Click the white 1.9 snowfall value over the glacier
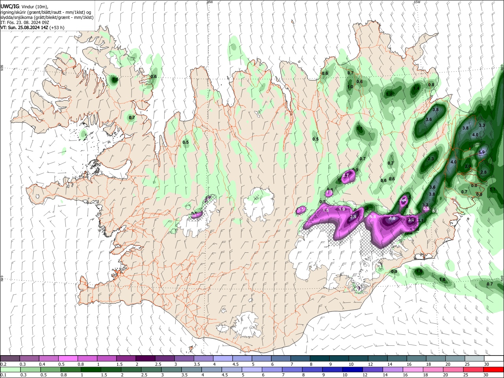Screen dimensions: 504x378 click(x=342, y=209)
